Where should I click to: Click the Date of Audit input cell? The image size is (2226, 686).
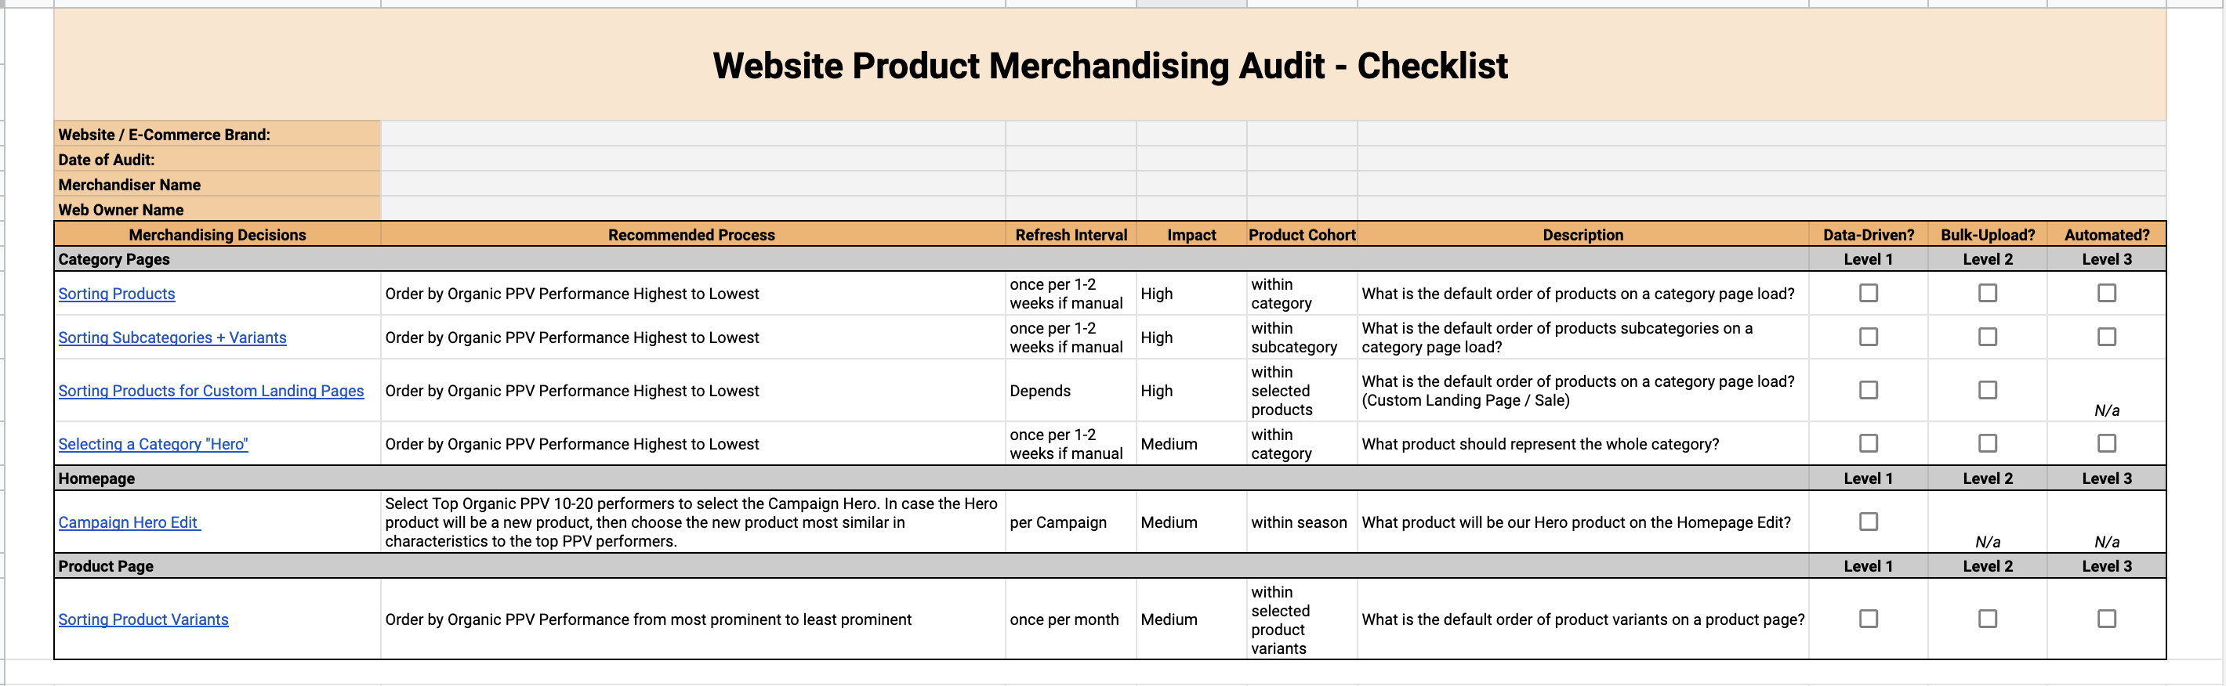tap(693, 159)
